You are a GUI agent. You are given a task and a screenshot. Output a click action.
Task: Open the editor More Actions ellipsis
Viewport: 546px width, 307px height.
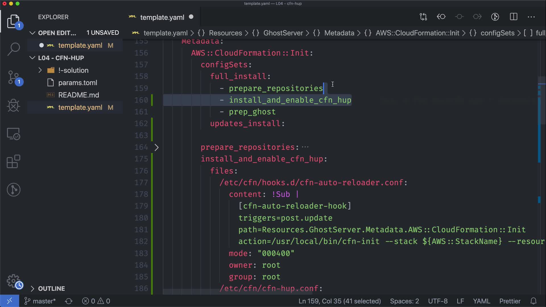531,17
